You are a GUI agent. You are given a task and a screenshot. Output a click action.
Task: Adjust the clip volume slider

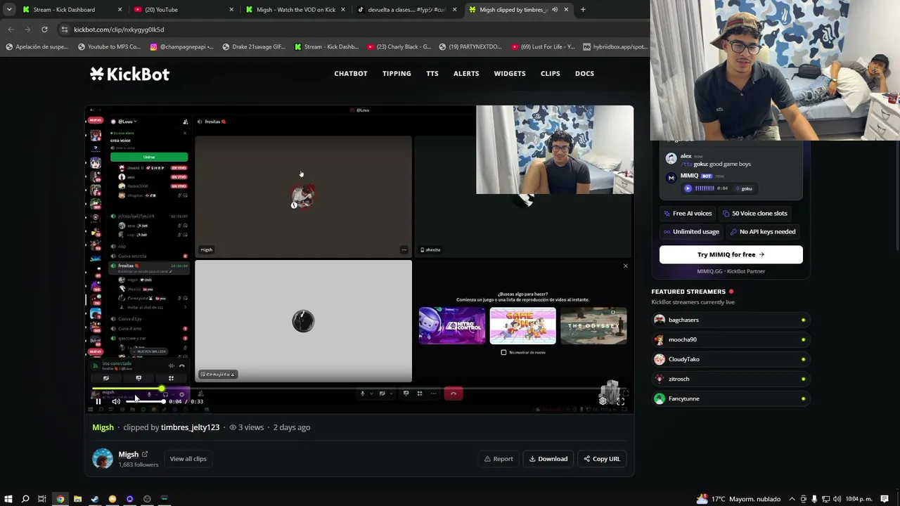click(144, 401)
